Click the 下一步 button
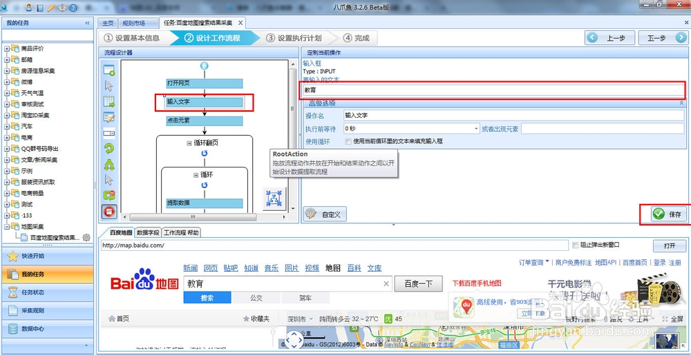The height and width of the screenshot is (355, 691). tap(663, 38)
